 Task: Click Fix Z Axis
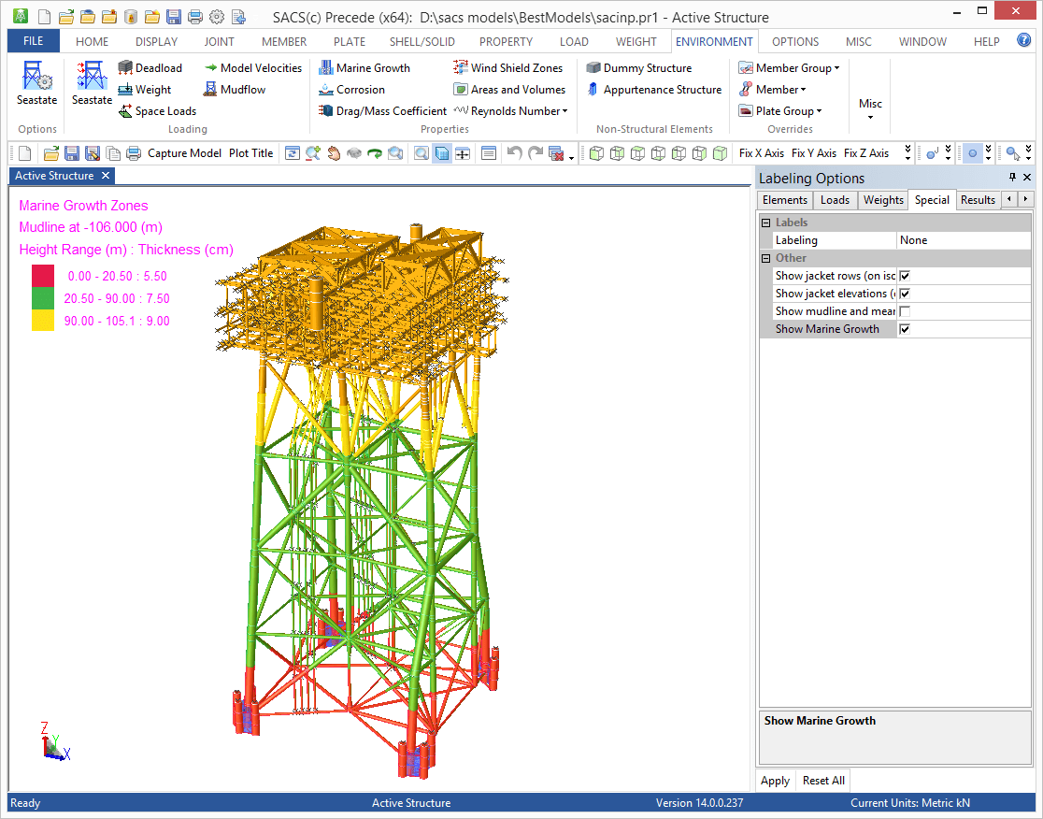(x=864, y=152)
